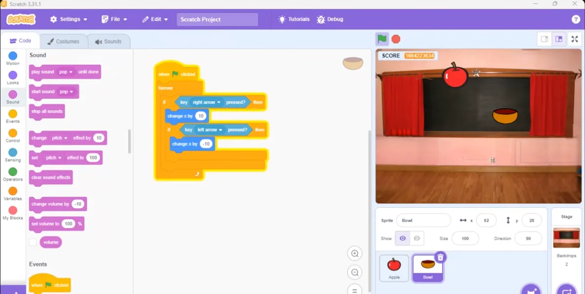Open the File menu
Screen dimensions: 585x294
click(114, 20)
